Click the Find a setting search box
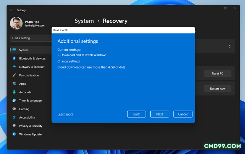 click(x=31, y=38)
